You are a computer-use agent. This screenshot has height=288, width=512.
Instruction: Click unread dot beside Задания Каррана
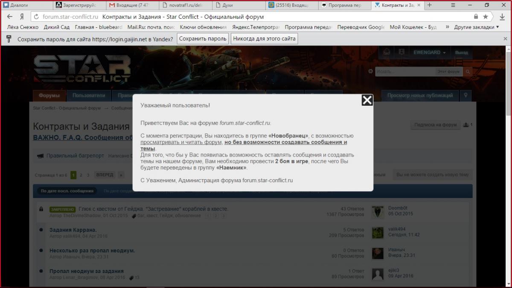pos(41,230)
